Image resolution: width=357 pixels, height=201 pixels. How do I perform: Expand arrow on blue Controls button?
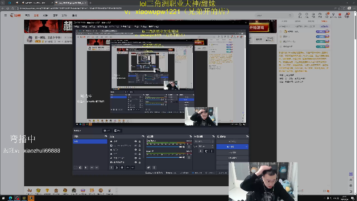(246, 147)
